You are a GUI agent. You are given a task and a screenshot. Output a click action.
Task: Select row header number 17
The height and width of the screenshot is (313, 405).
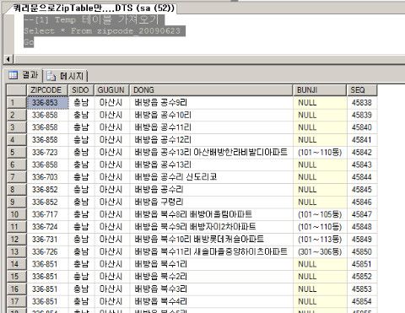pos(16,301)
